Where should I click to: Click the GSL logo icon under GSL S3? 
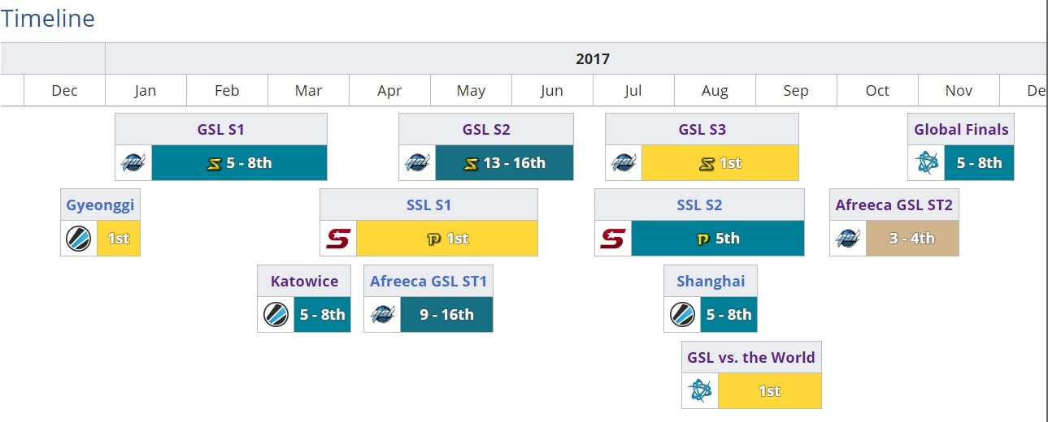pyautogui.click(x=624, y=163)
